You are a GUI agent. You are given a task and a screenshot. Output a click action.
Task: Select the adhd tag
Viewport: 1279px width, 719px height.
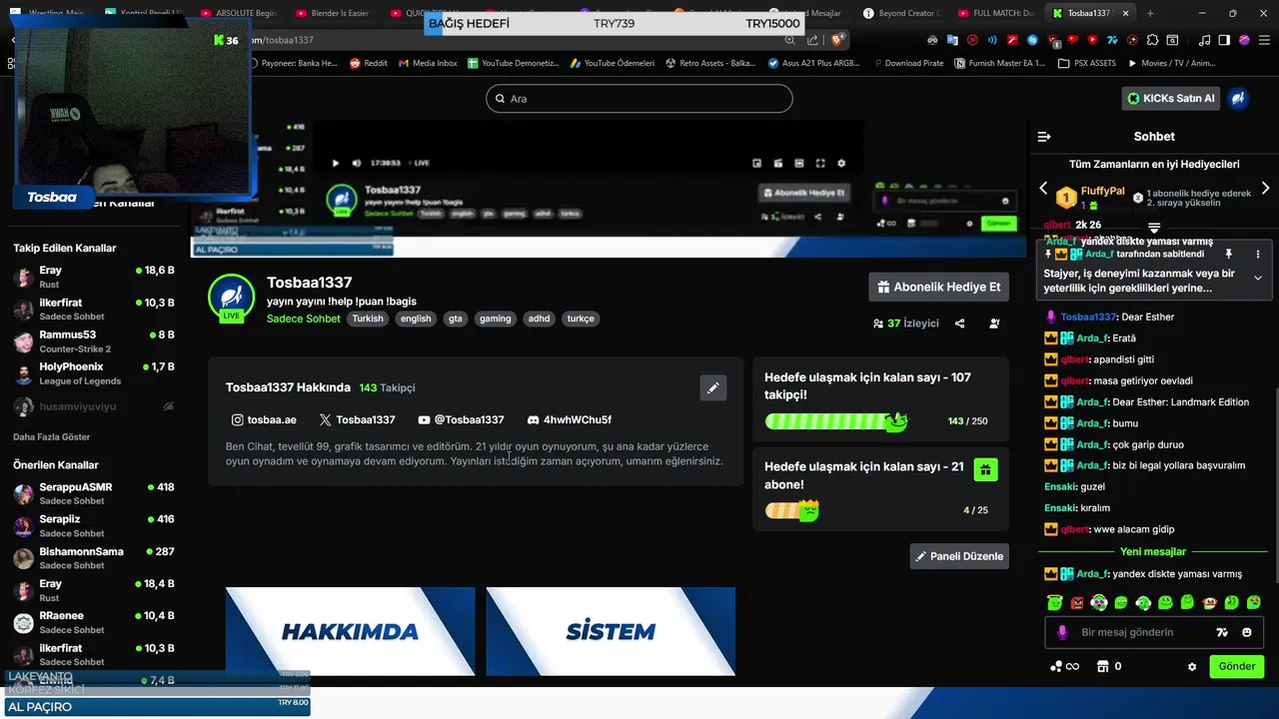(x=539, y=319)
